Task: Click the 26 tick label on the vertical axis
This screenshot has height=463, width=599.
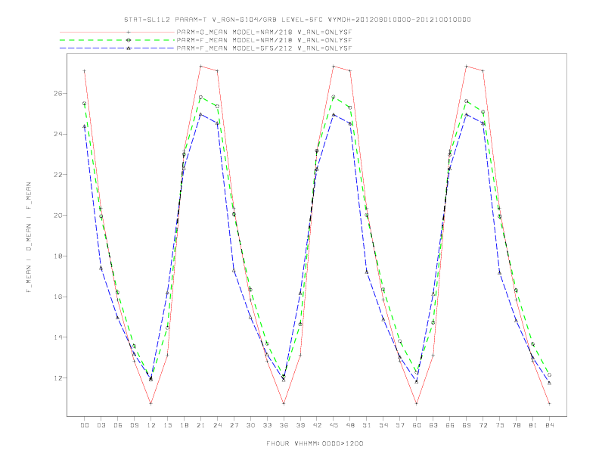Action: pyautogui.click(x=57, y=93)
